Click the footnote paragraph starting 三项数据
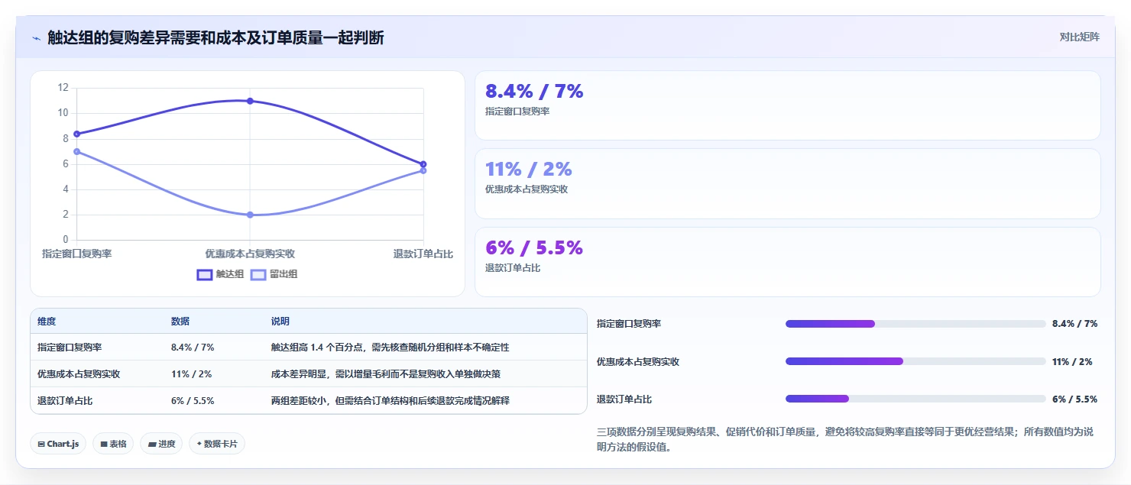This screenshot has height=485, width=1131. coord(845,439)
